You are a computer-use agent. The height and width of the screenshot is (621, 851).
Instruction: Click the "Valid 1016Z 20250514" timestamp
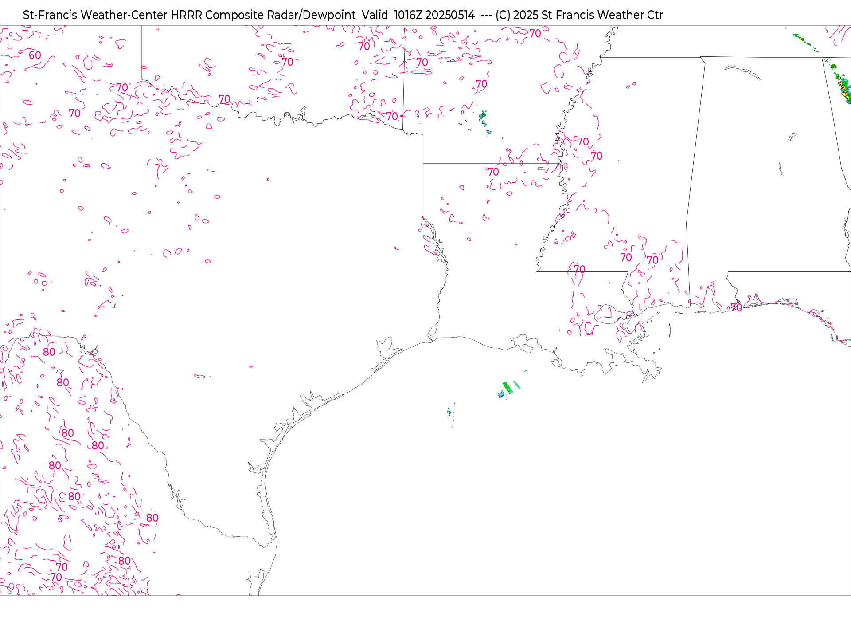tap(418, 15)
